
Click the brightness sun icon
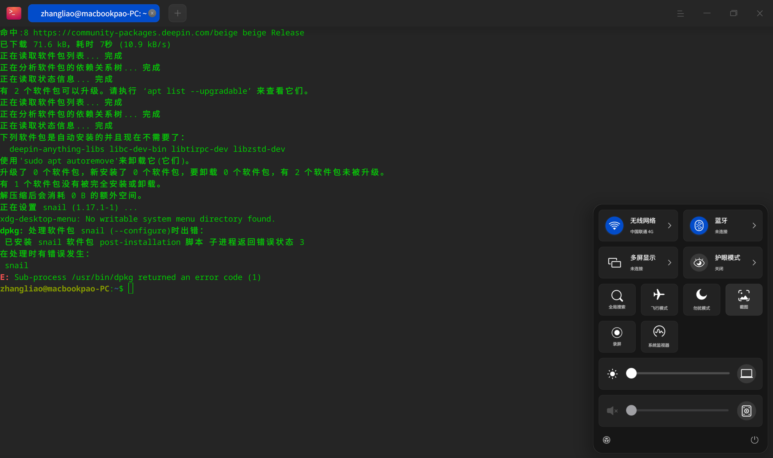(x=612, y=374)
